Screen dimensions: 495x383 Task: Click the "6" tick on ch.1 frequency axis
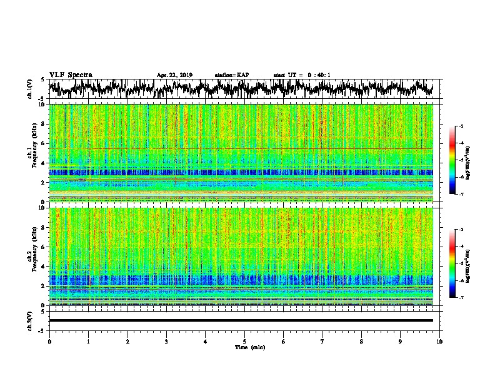(43, 143)
